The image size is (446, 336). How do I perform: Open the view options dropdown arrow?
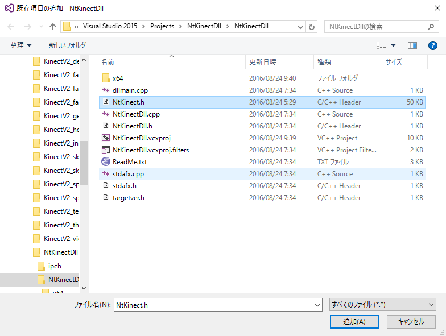(393, 45)
